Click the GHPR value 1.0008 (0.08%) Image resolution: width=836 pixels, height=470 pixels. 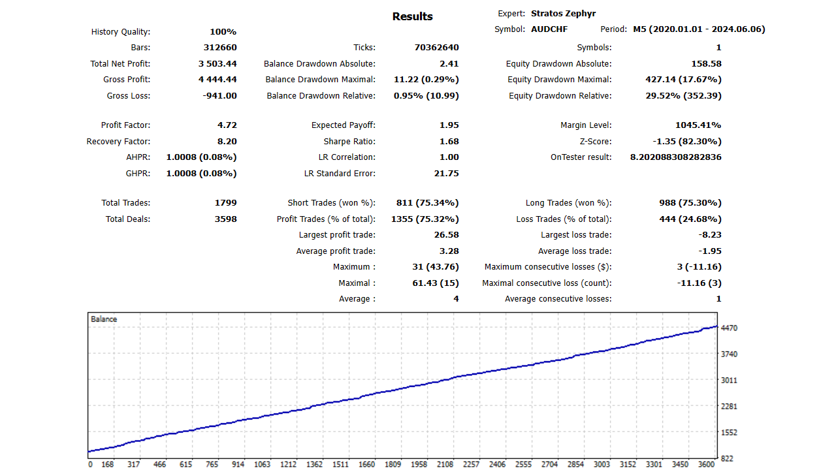click(x=202, y=174)
